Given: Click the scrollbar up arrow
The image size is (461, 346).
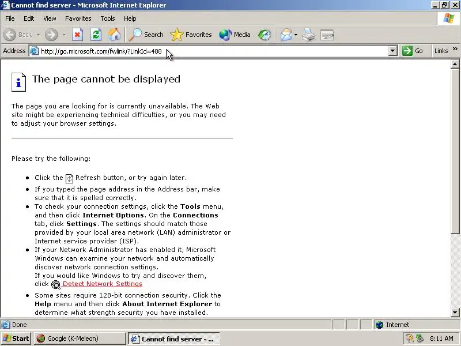Looking at the screenshot, I should [455, 64].
